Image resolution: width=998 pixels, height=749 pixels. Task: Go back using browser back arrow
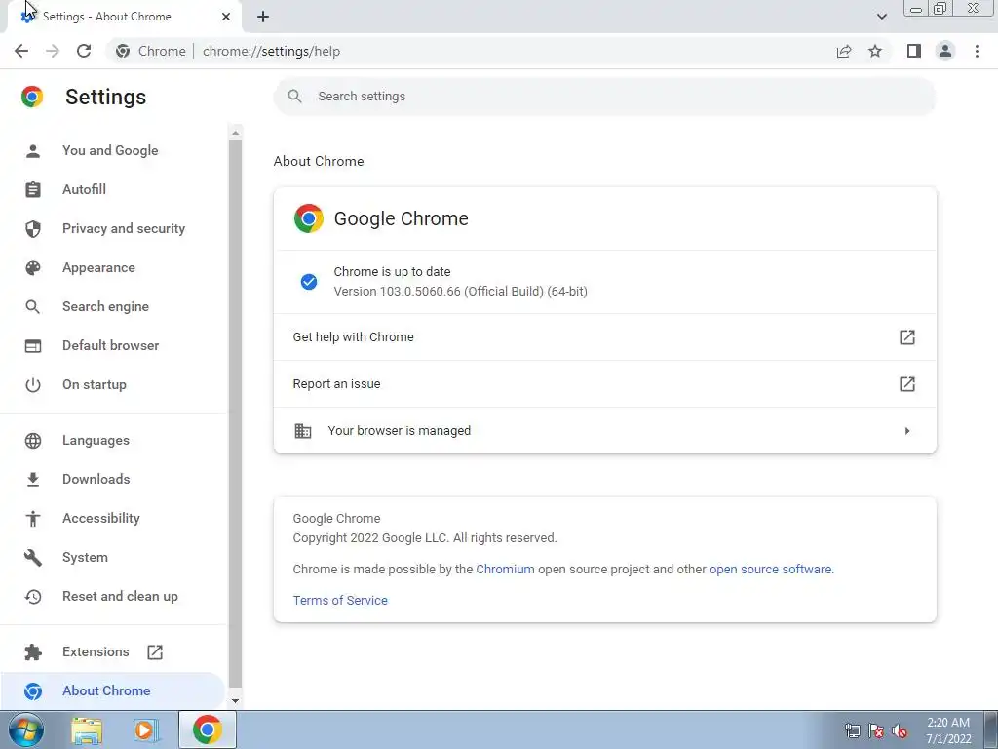point(21,51)
